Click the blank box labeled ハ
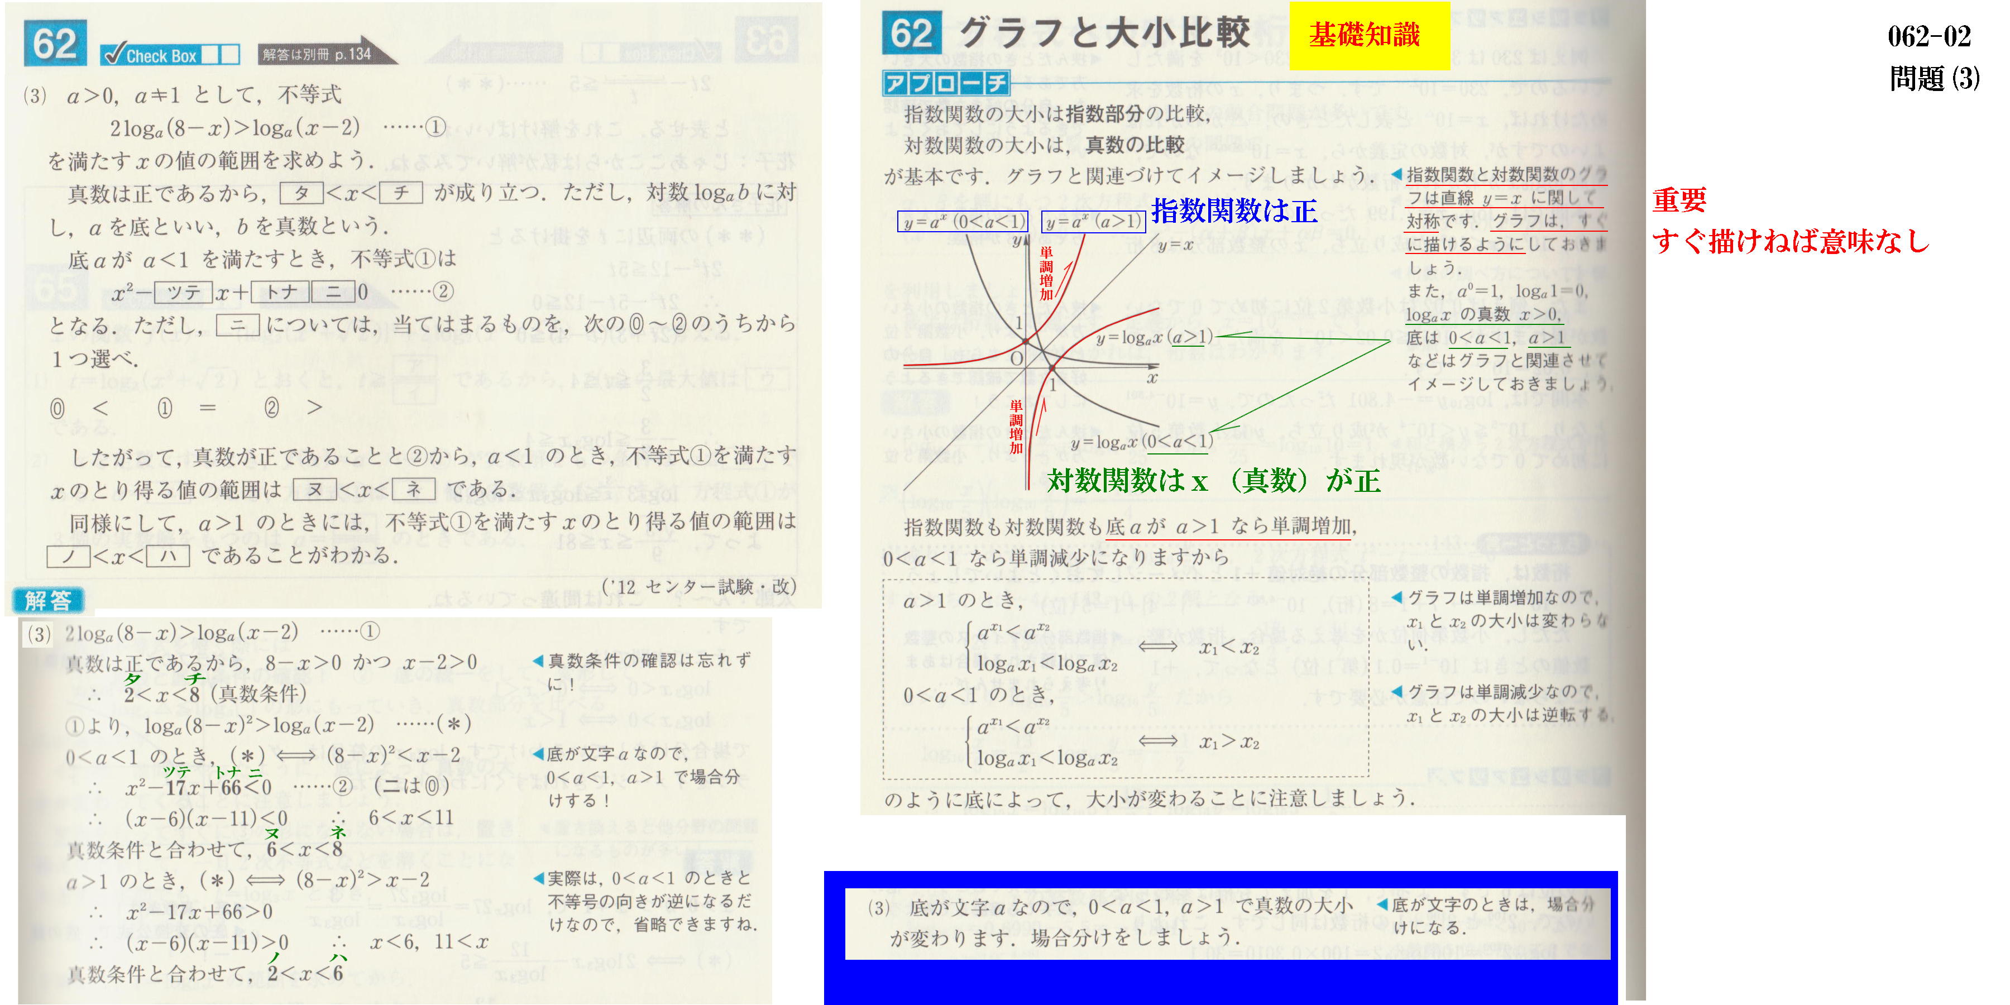 (x=167, y=556)
